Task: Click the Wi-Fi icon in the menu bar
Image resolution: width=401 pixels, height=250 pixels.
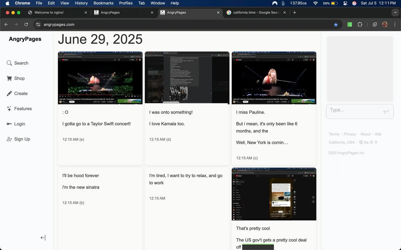Action: (315, 3)
